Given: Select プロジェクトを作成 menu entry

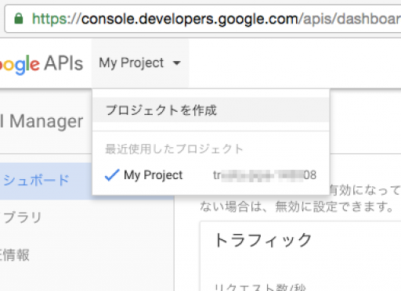Looking at the screenshot, I should 211,110.
